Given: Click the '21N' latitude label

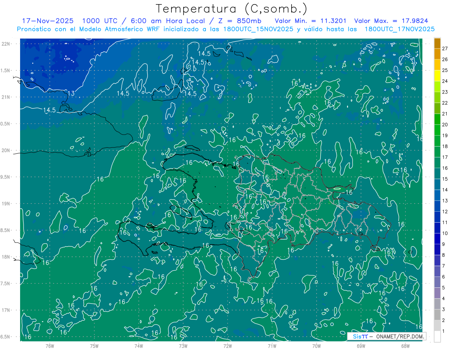Looking at the screenshot, I should [6, 97].
